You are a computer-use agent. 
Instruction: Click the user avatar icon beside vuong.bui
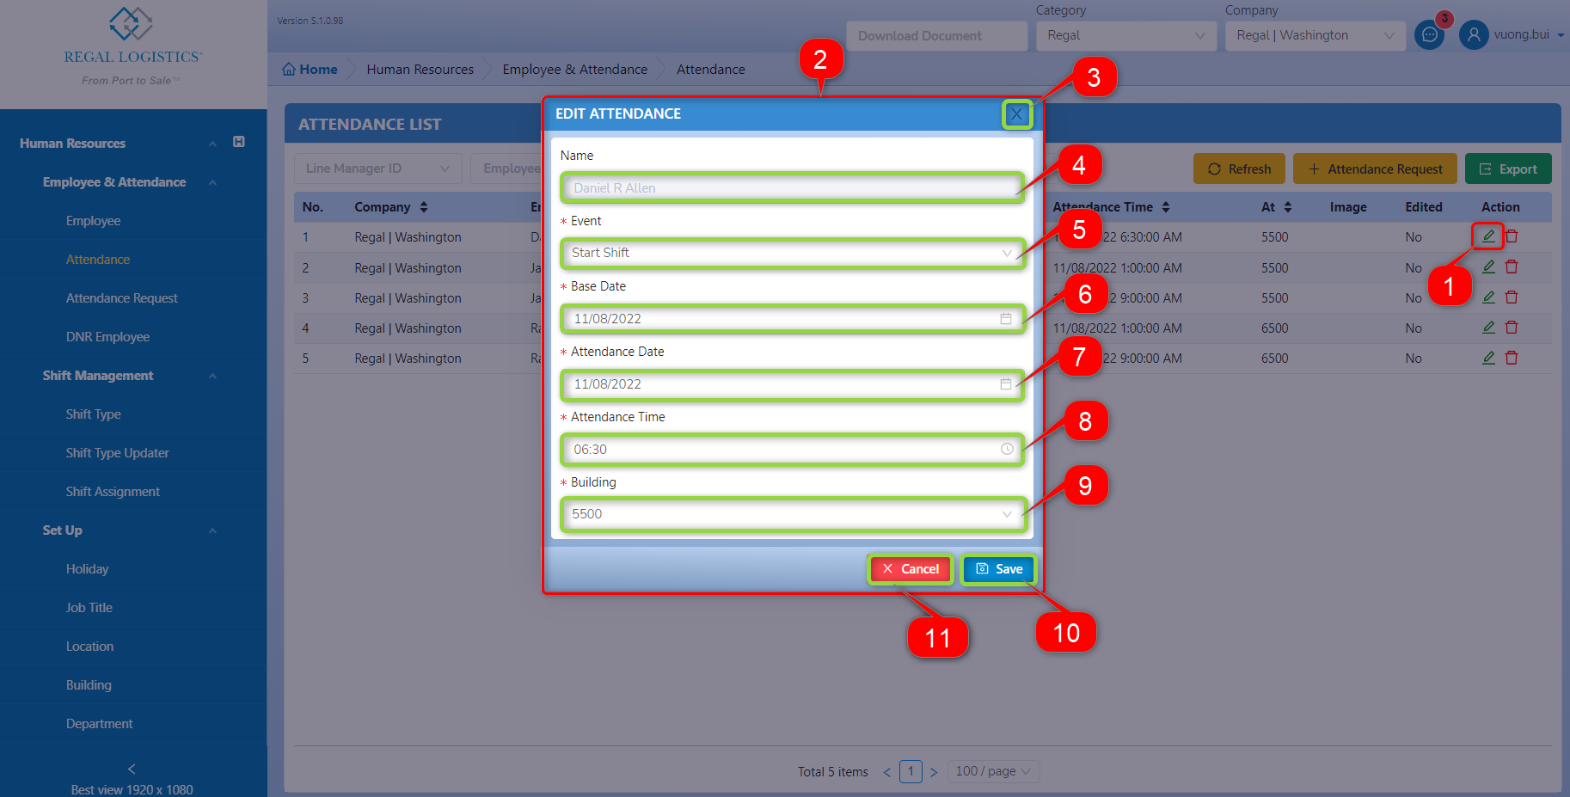[x=1474, y=35]
